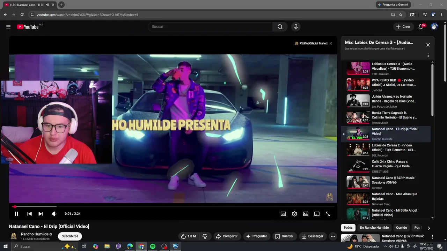
Task: Like the video with thumbs up
Action: click(189, 236)
